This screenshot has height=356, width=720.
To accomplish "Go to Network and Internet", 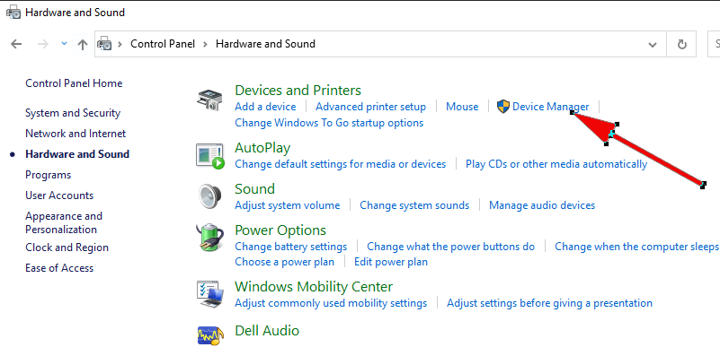I will tap(76, 134).
